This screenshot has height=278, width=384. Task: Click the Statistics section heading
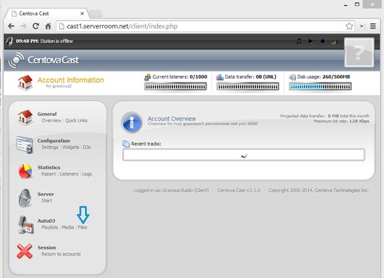click(x=49, y=168)
